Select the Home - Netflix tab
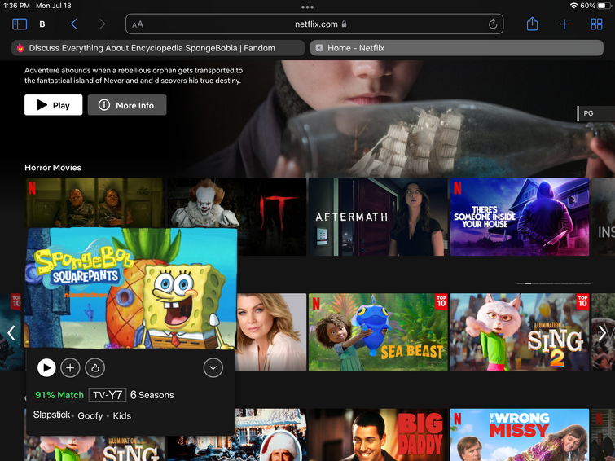The image size is (615, 461). click(x=456, y=48)
